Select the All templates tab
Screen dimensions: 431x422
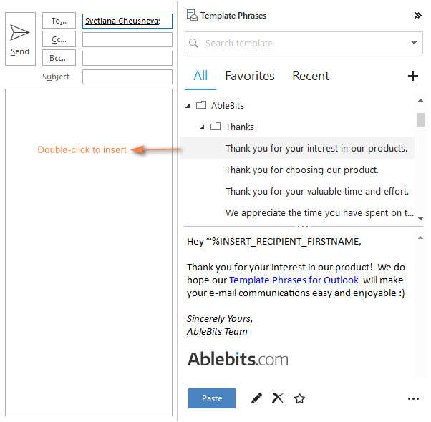[x=200, y=76]
